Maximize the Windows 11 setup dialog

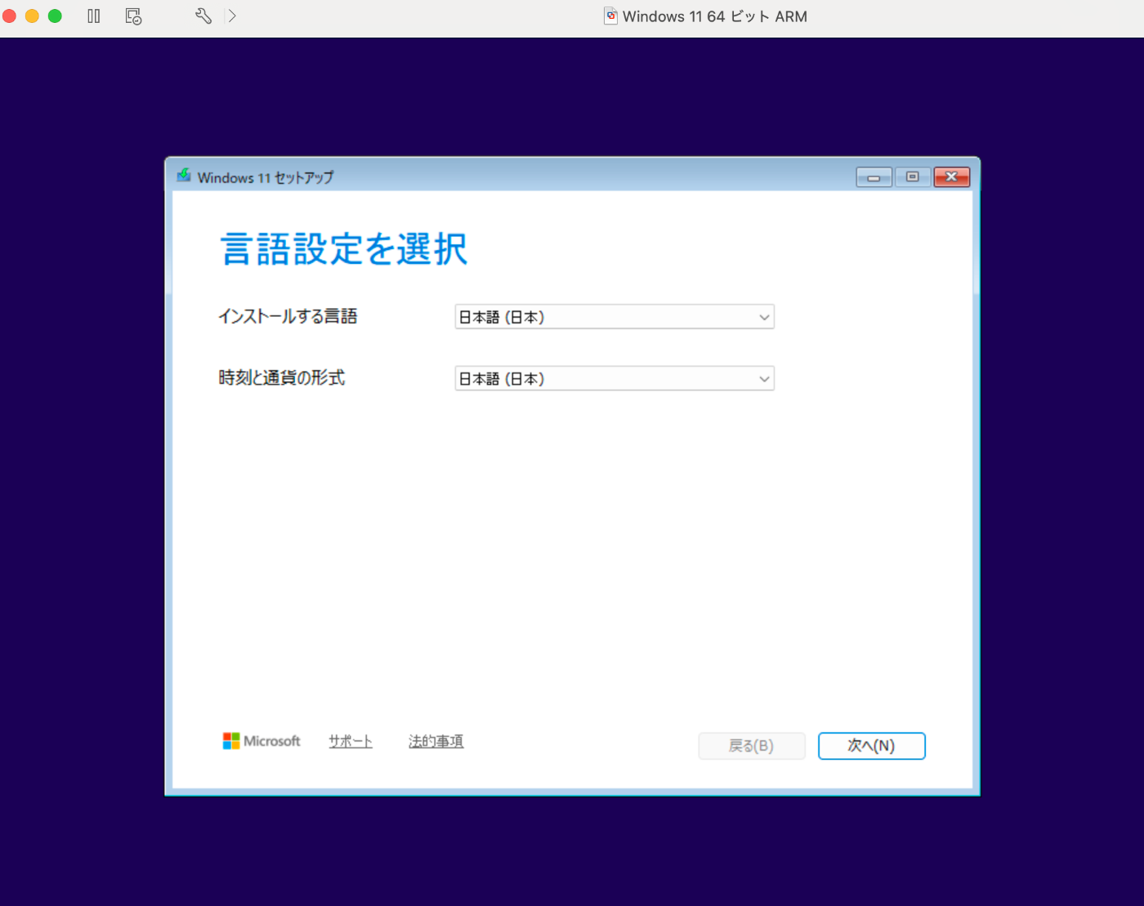pyautogui.click(x=913, y=176)
